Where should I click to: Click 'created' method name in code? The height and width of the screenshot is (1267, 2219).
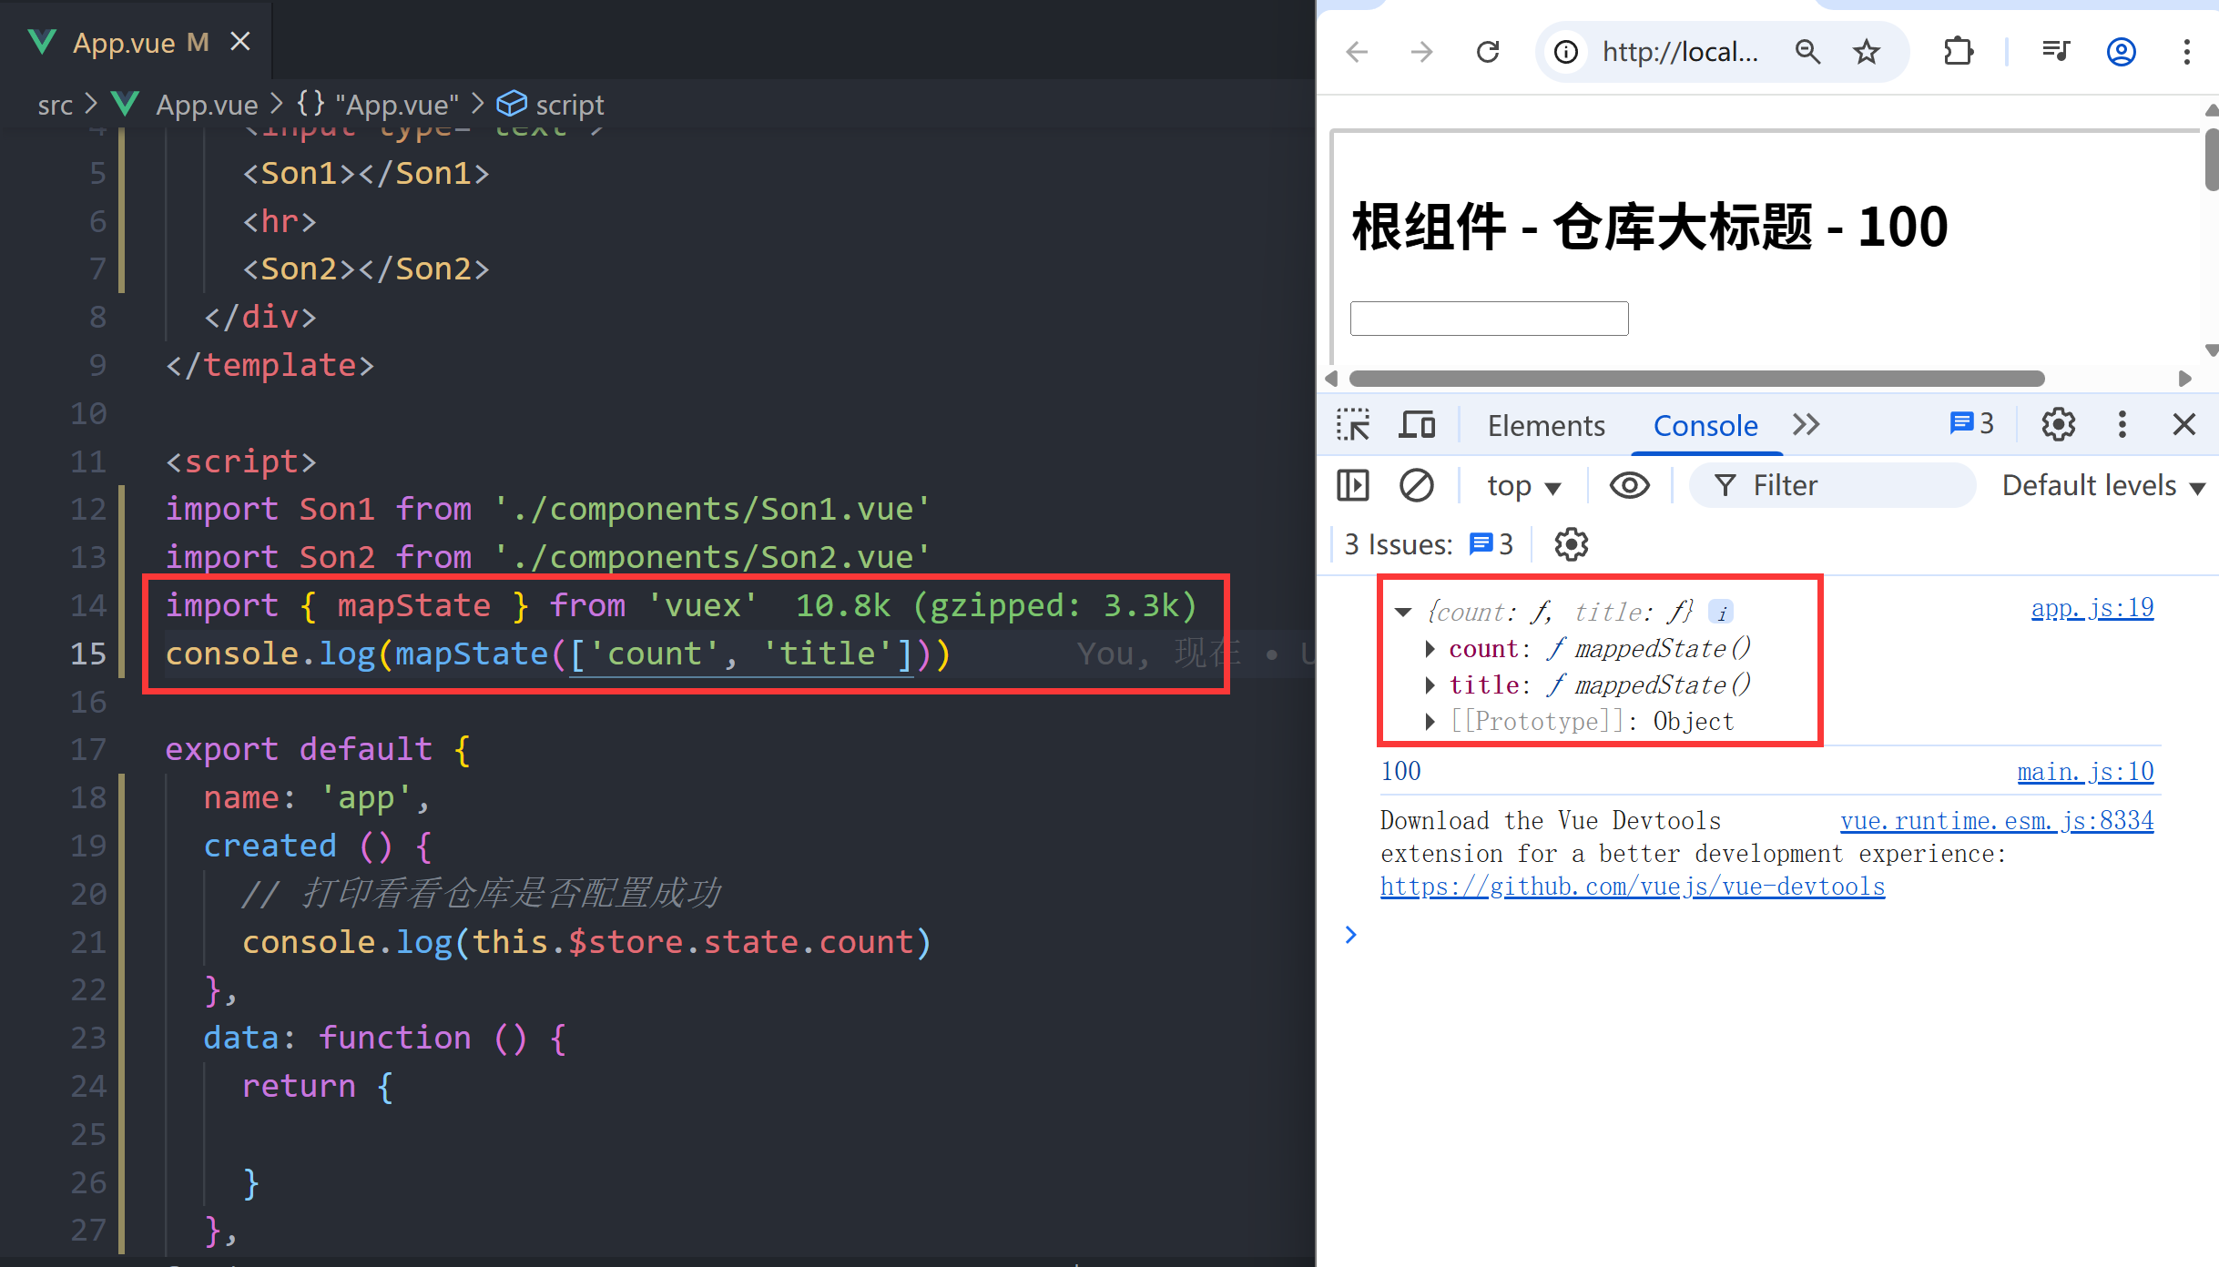point(270,846)
